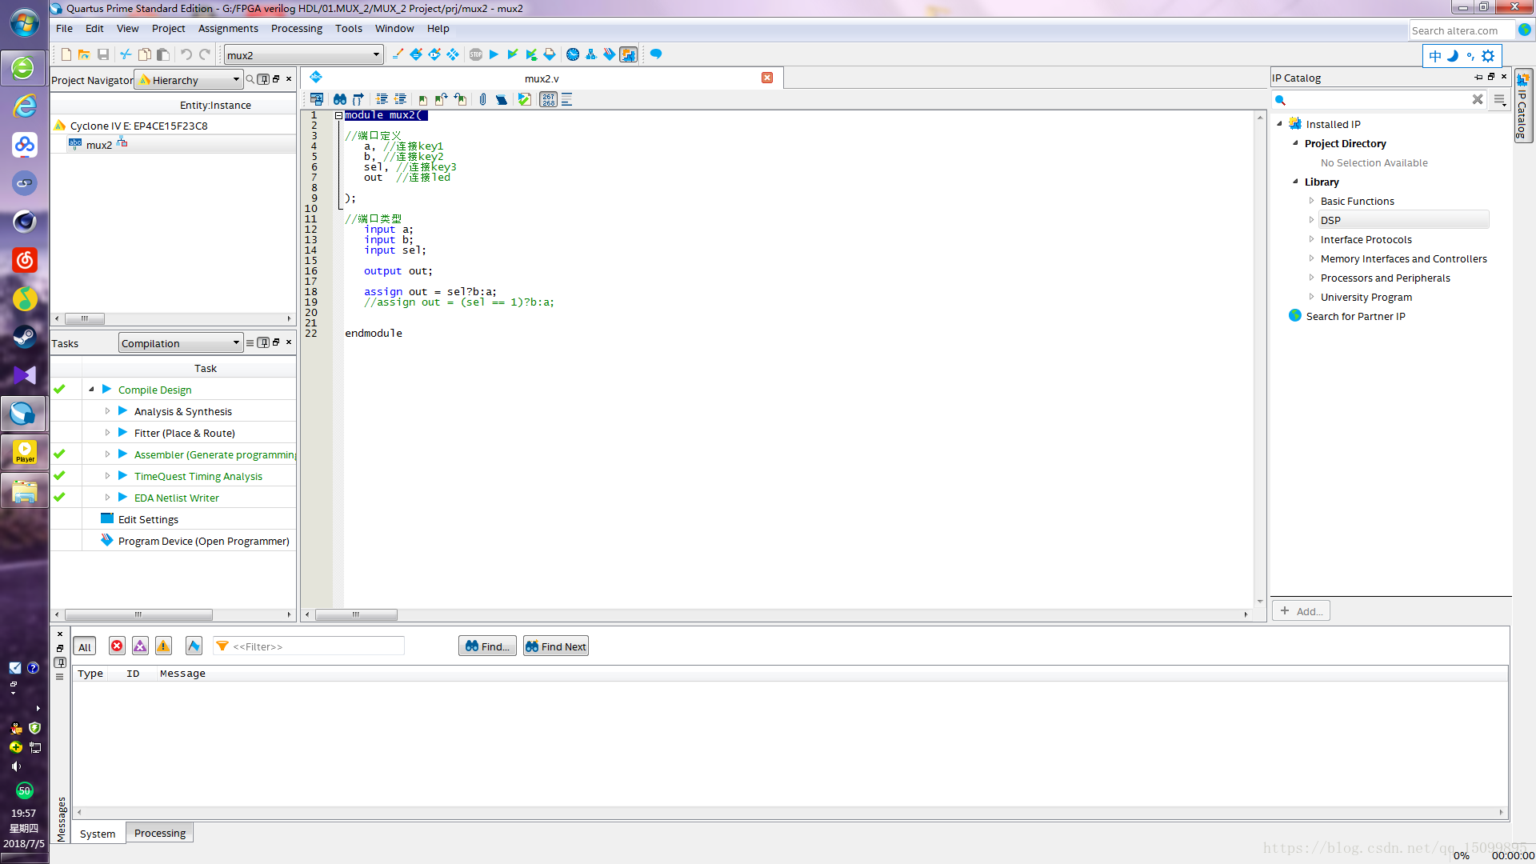The width and height of the screenshot is (1536, 864).
Task: Collapse the Compile Design task tree
Action: point(91,390)
